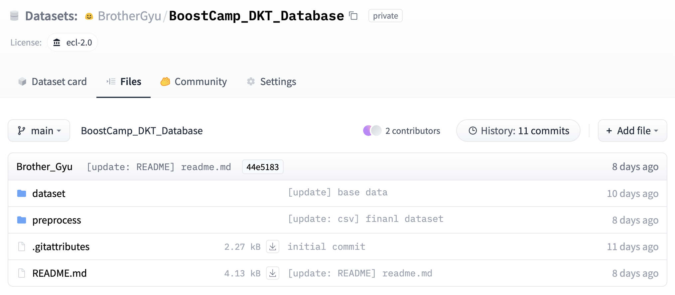Click the 4.13 kB file size
Image resolution: width=675 pixels, height=295 pixels.
click(242, 273)
